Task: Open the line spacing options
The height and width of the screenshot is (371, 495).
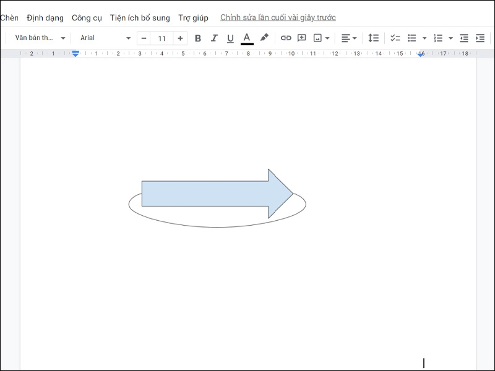Action: [x=374, y=38]
